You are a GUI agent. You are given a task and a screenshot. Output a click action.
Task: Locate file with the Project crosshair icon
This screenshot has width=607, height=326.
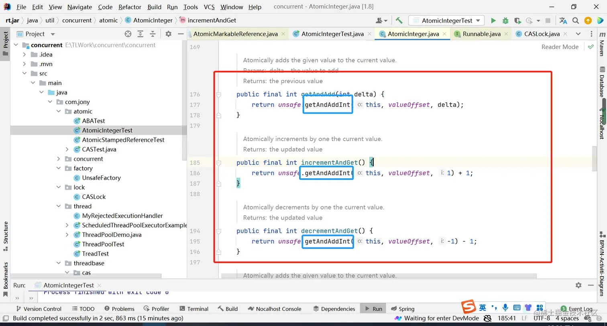coord(128,34)
